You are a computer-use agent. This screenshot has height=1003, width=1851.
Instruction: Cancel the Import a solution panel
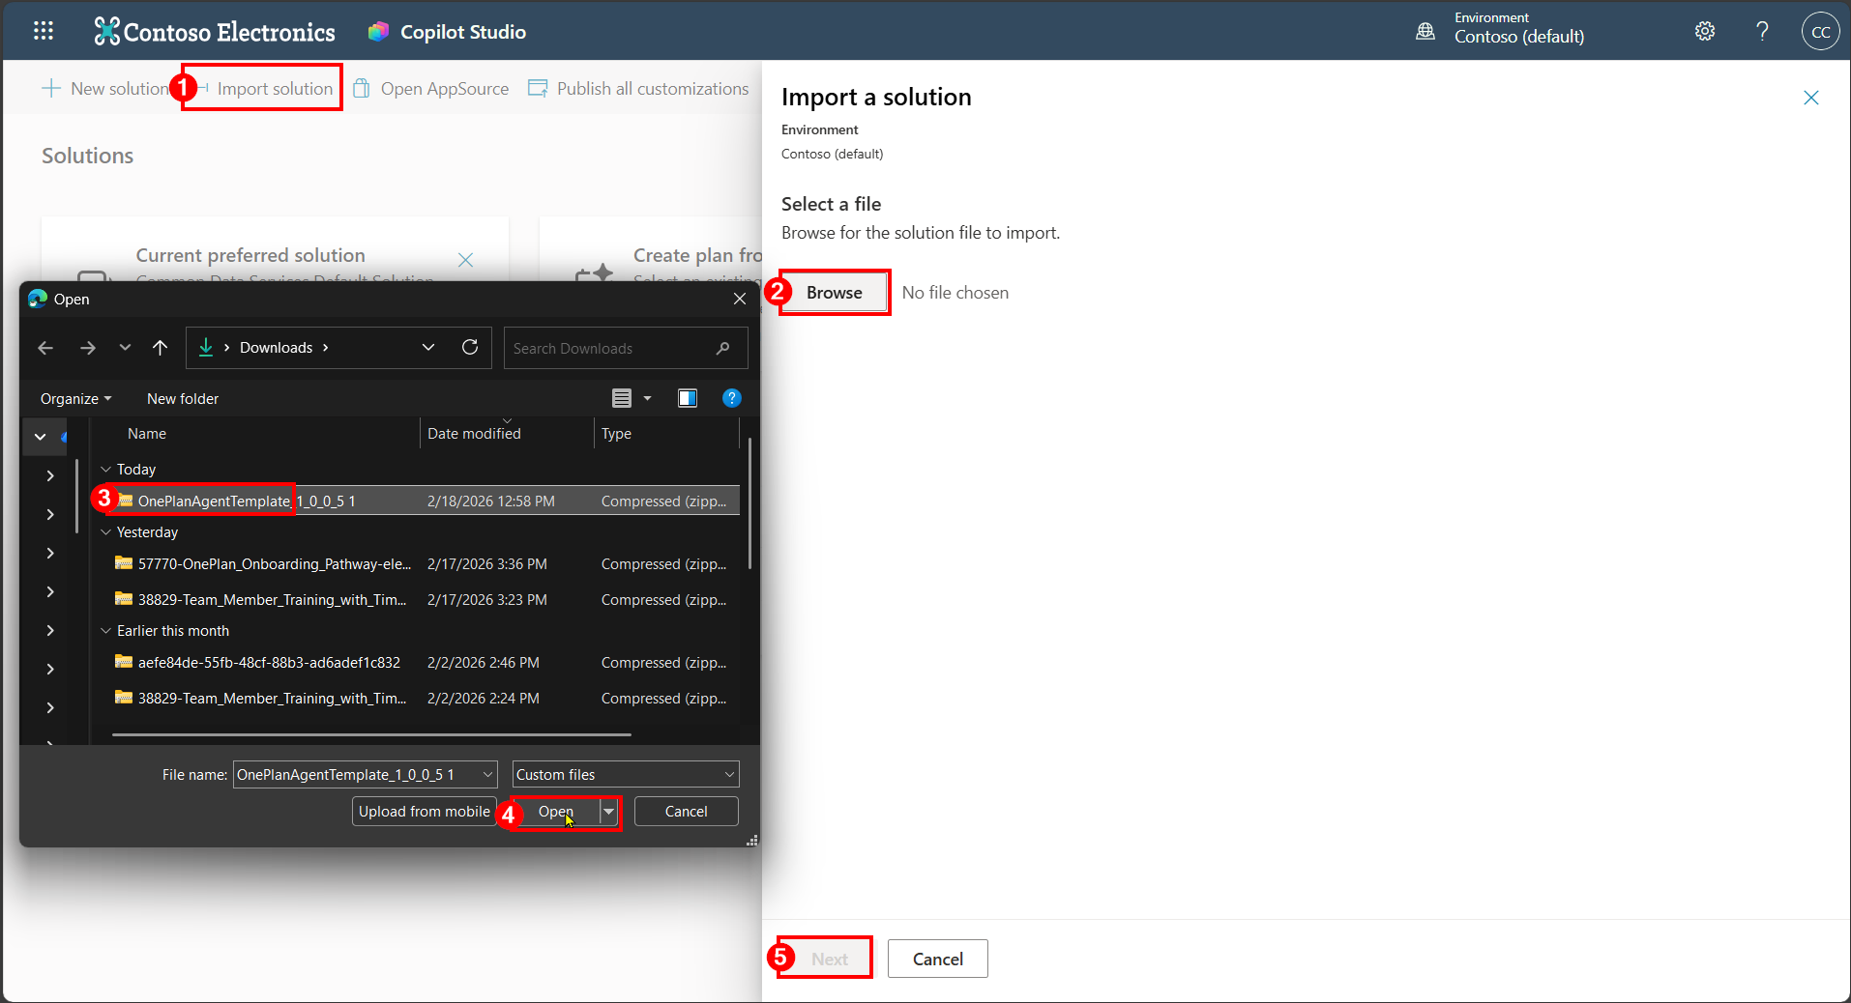click(x=937, y=959)
